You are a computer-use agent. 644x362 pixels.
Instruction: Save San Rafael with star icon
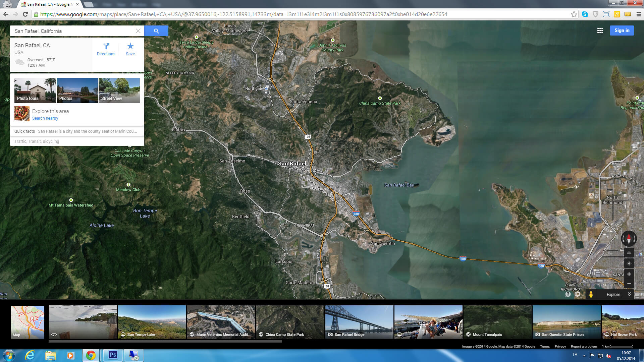[x=130, y=49]
